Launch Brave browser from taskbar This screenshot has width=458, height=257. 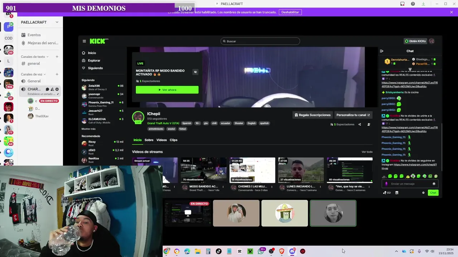(x=282, y=251)
